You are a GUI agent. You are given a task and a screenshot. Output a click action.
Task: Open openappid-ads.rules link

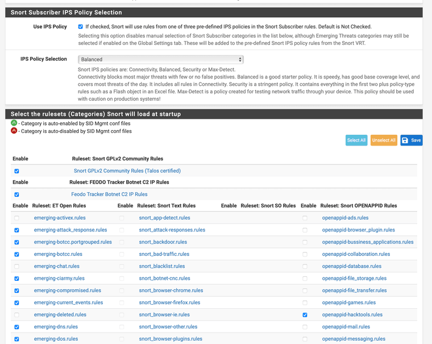click(x=345, y=218)
